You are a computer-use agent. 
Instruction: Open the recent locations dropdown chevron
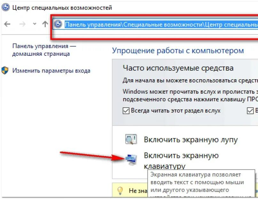coord(35,24)
